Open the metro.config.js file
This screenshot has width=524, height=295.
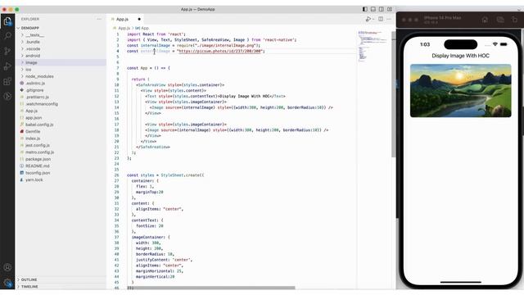tap(39, 152)
